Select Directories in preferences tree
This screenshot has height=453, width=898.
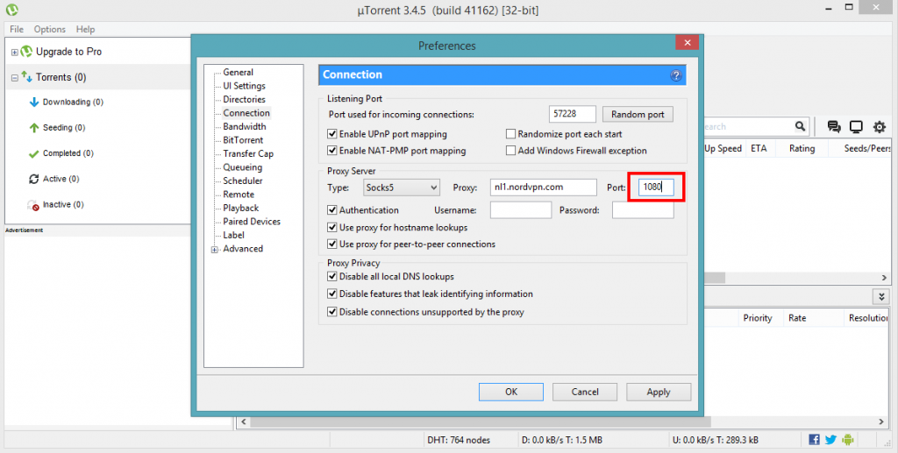click(x=245, y=100)
